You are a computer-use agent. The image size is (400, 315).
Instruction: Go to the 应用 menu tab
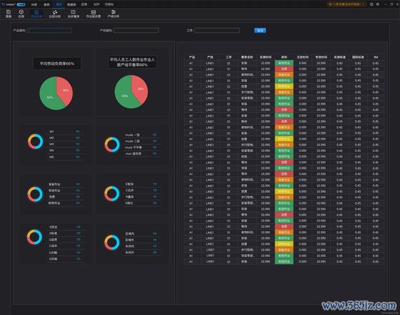click(x=84, y=4)
